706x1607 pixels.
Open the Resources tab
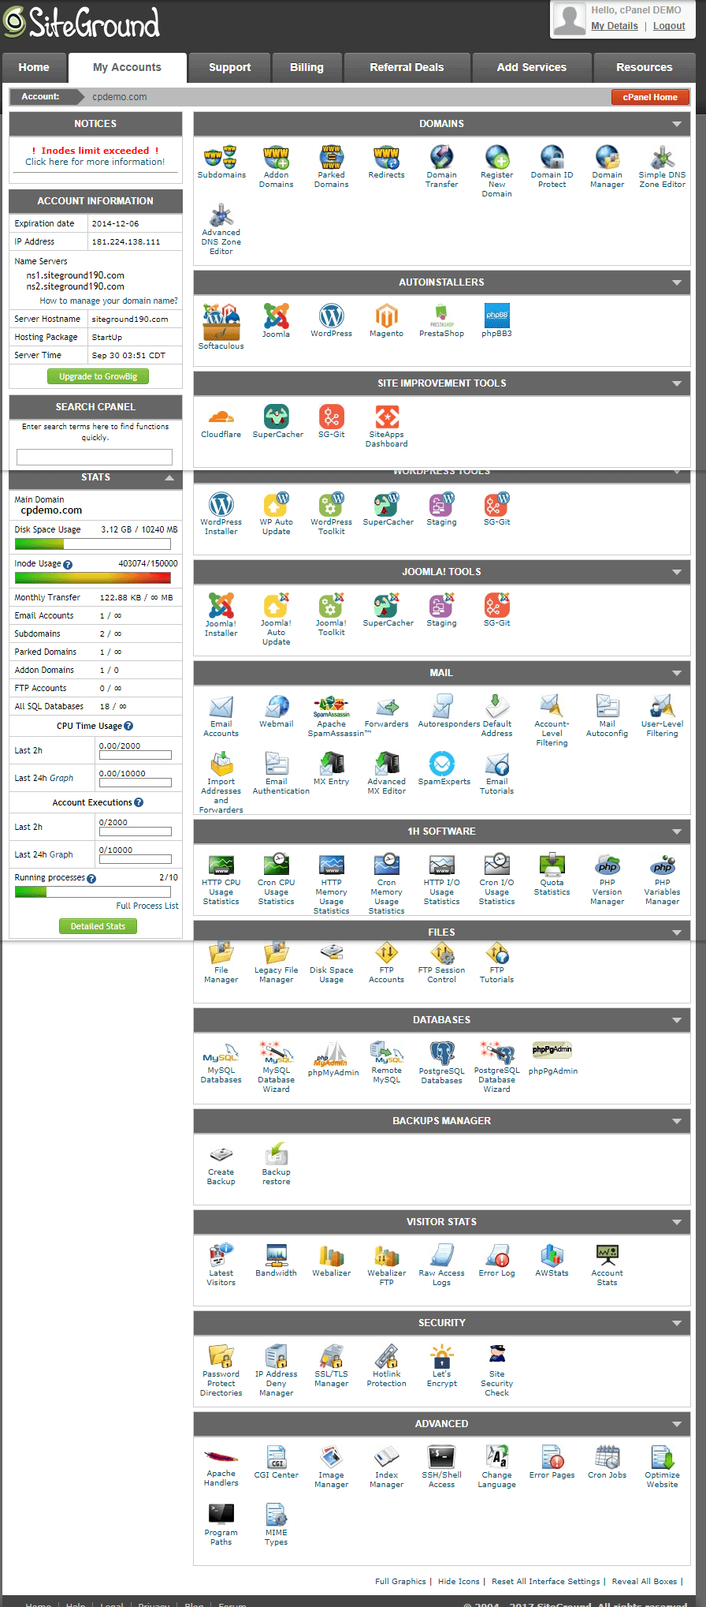tap(645, 68)
